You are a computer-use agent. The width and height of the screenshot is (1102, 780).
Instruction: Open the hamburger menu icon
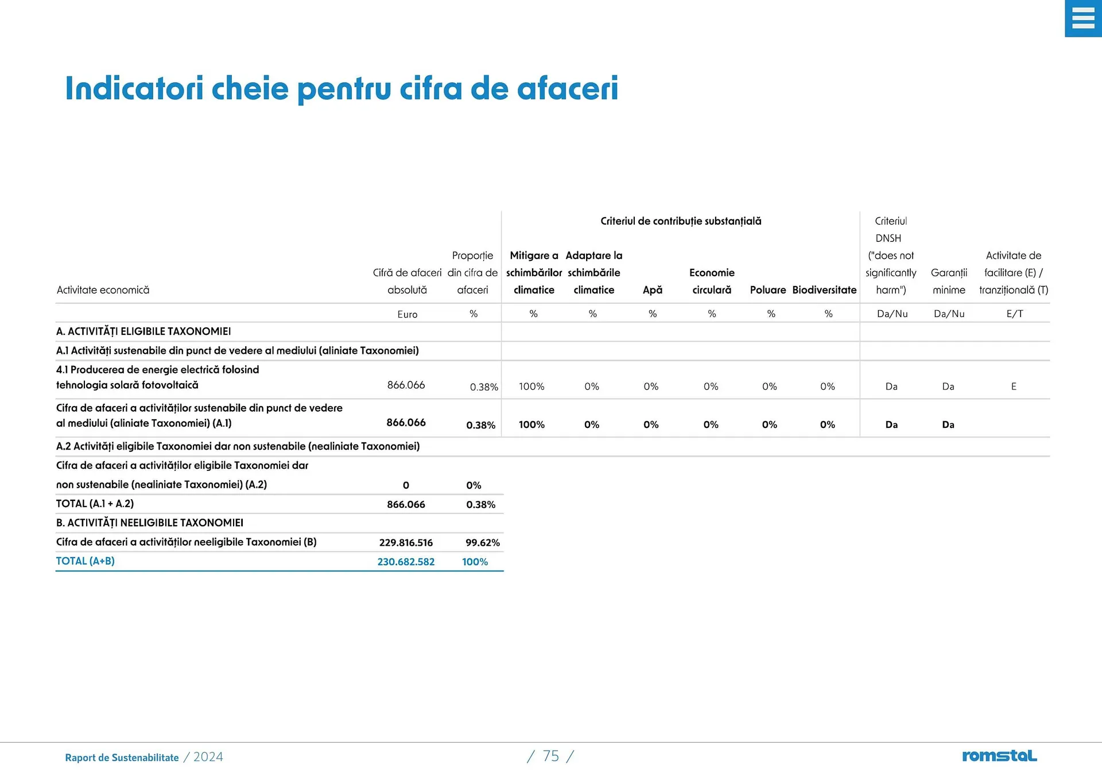[1082, 18]
